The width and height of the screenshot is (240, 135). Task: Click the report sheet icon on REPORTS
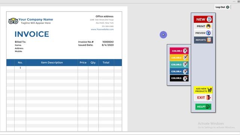click(x=209, y=40)
